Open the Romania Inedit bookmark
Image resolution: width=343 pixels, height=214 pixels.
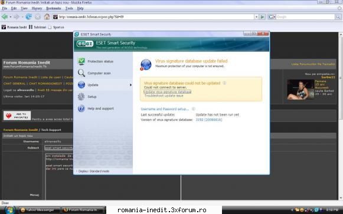(x=14, y=27)
